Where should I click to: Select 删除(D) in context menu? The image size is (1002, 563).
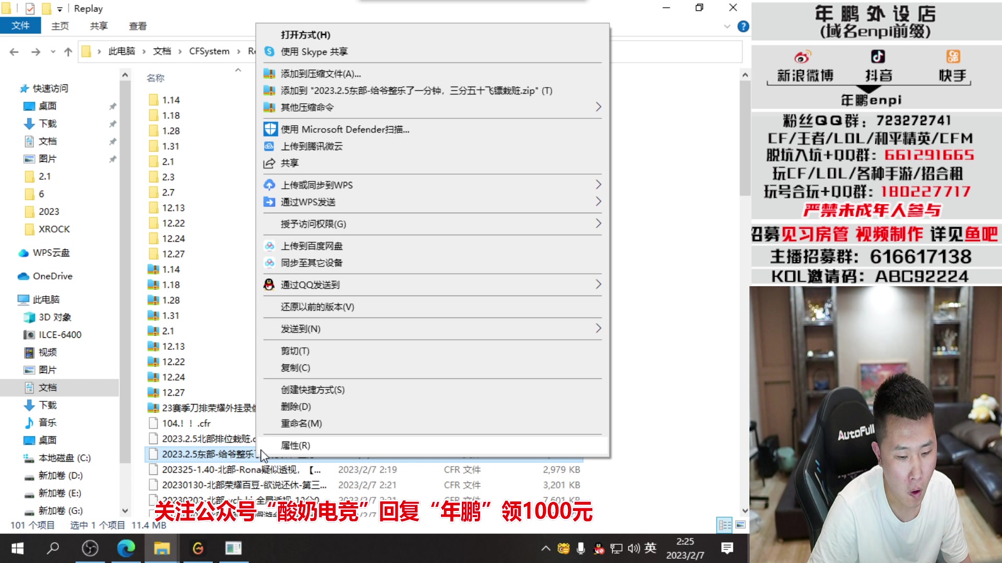tap(296, 406)
